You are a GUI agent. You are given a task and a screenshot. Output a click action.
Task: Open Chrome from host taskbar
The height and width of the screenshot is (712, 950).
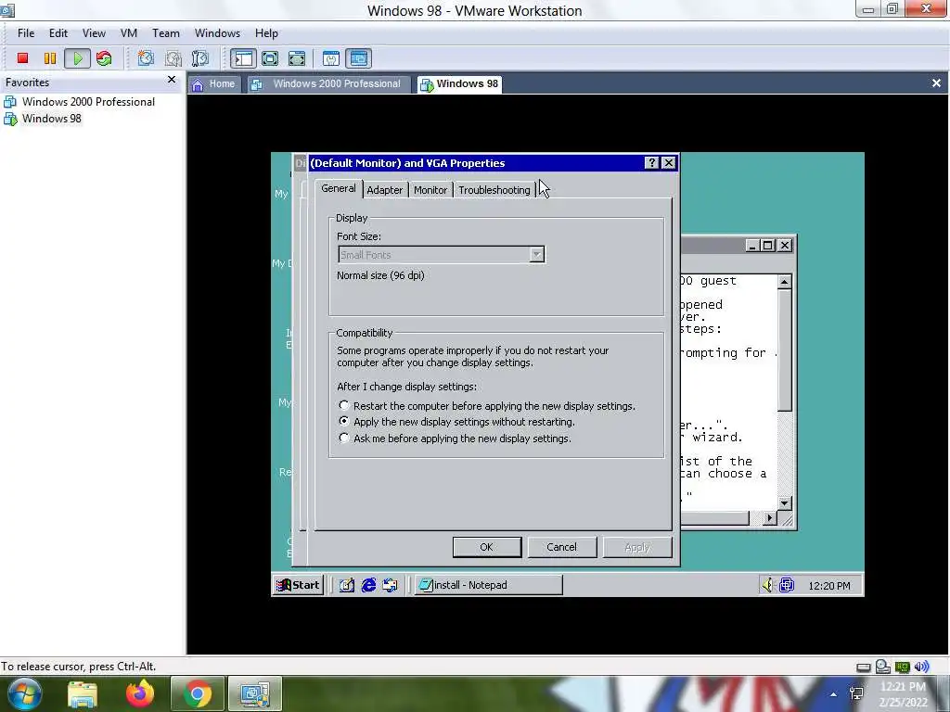point(198,693)
